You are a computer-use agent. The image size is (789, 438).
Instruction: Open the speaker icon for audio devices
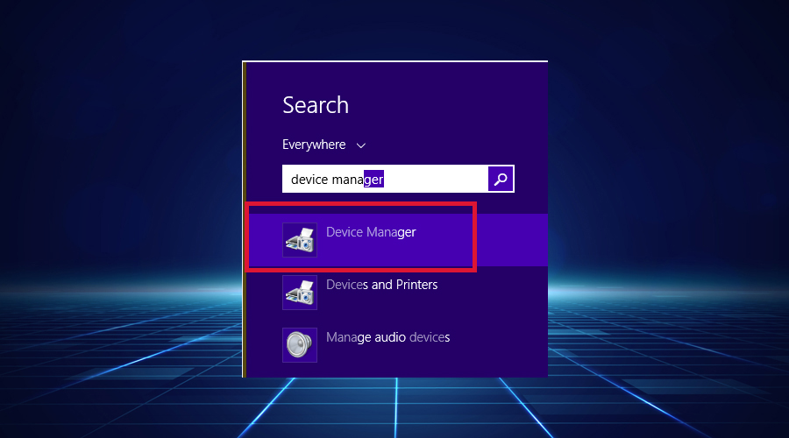pyautogui.click(x=300, y=345)
